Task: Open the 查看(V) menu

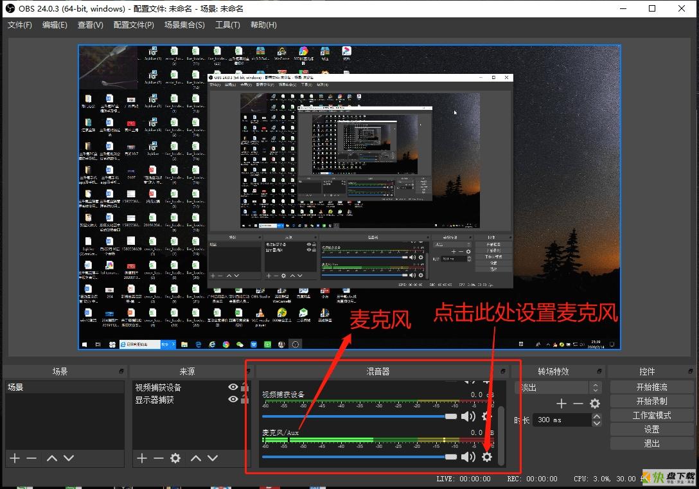Action: (x=90, y=25)
